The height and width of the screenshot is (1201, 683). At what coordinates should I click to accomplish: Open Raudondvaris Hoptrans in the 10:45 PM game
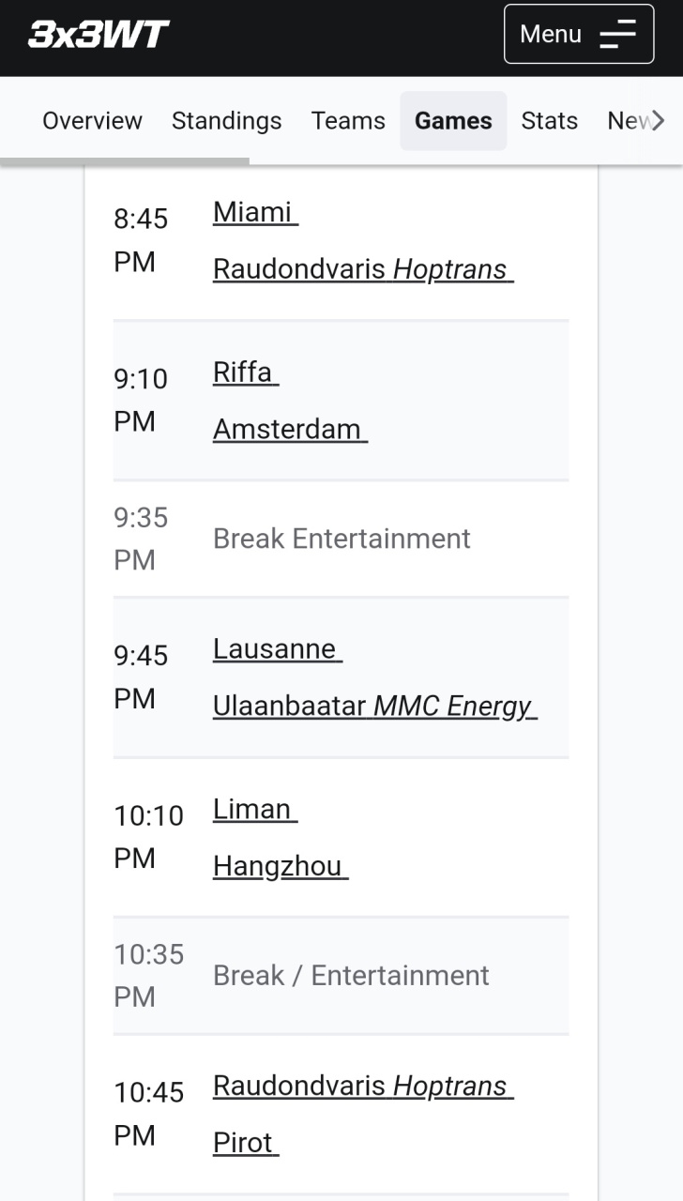pyautogui.click(x=361, y=1086)
